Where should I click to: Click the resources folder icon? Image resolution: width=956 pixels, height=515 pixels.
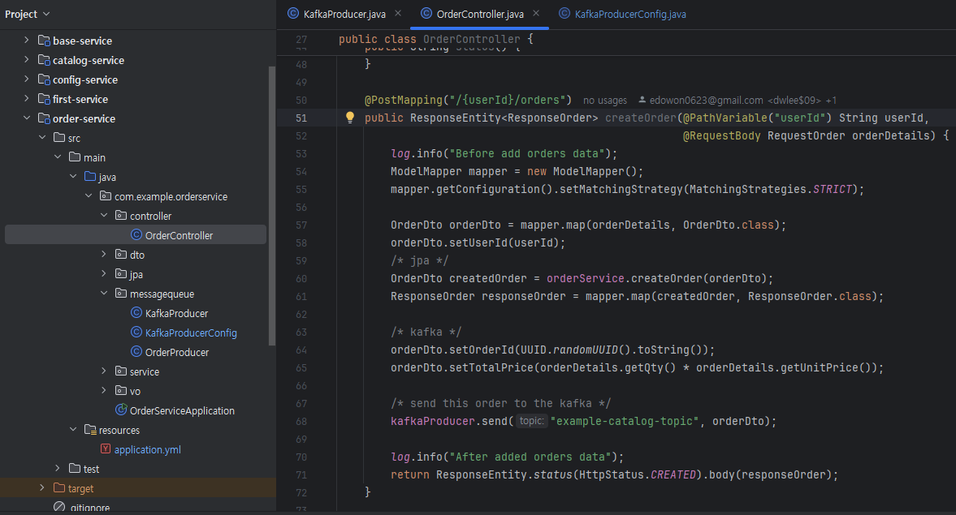(x=90, y=430)
